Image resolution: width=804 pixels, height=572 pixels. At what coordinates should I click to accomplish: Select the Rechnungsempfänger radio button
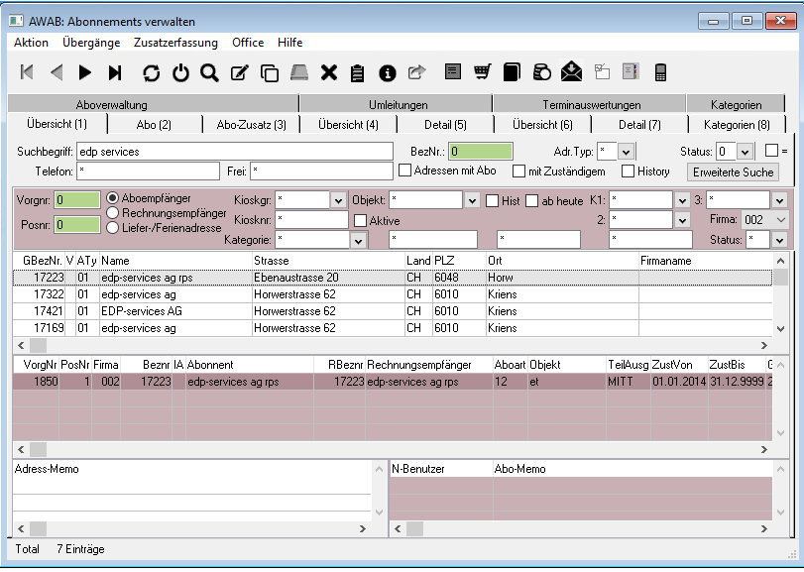click(x=113, y=212)
